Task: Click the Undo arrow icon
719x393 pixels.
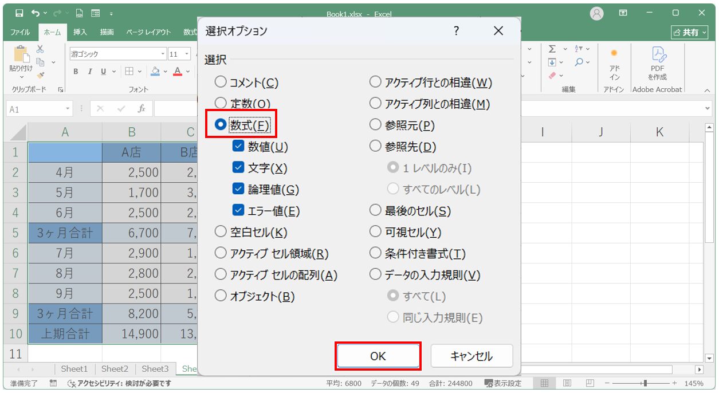Action: coord(36,13)
